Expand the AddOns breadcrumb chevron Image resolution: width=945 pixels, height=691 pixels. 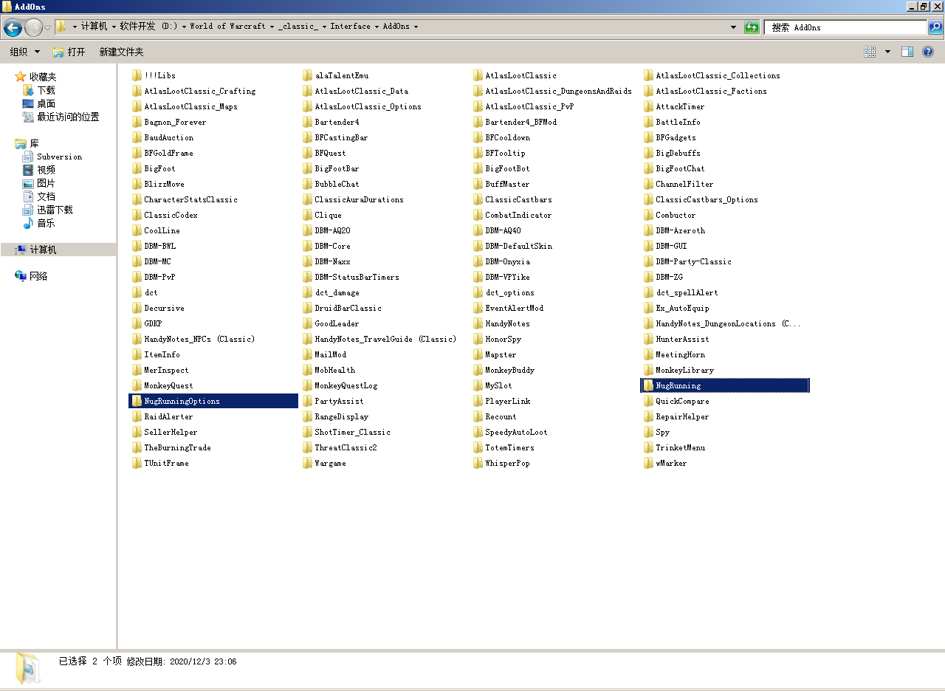coord(416,27)
